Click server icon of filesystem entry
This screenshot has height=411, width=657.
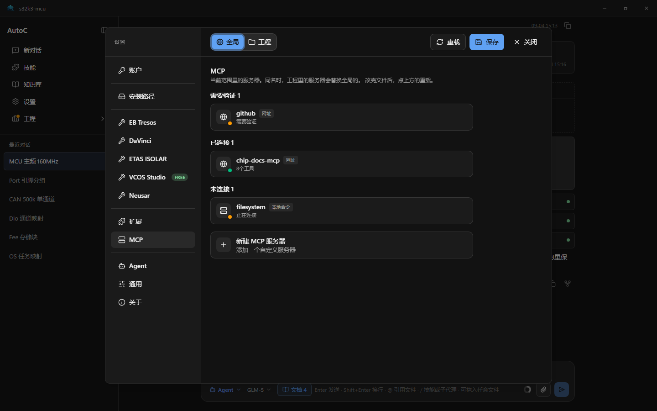224,211
